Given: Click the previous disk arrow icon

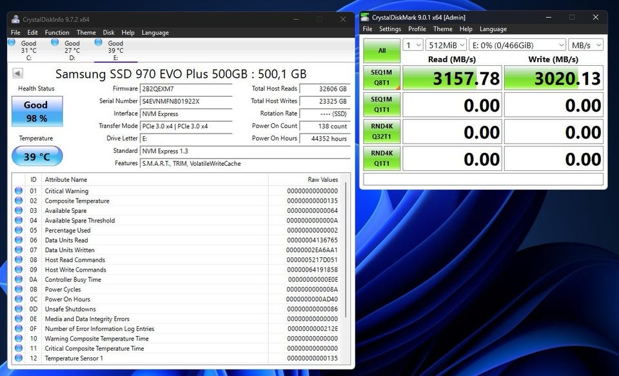Looking at the screenshot, I should click(17, 74).
